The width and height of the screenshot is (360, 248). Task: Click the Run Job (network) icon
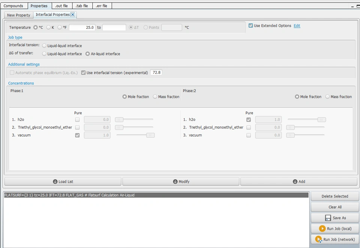[318, 239]
